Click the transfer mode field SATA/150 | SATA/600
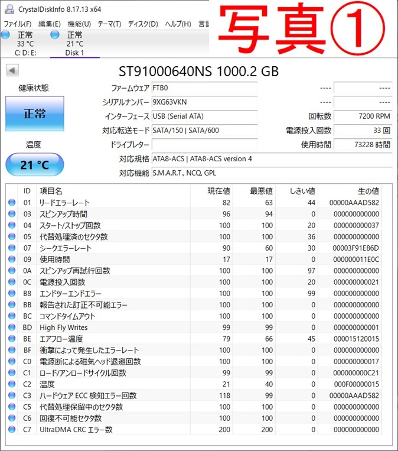 [204, 130]
